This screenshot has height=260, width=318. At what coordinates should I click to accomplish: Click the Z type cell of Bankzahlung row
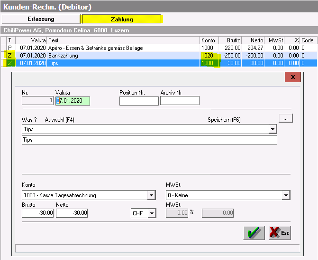[10, 56]
